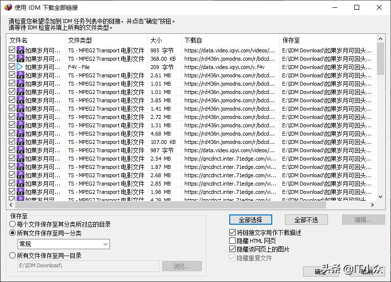Select 每个文件保存至其分类所对应的目录 radio option
Viewport: 391px width, 282px height.
12,224
